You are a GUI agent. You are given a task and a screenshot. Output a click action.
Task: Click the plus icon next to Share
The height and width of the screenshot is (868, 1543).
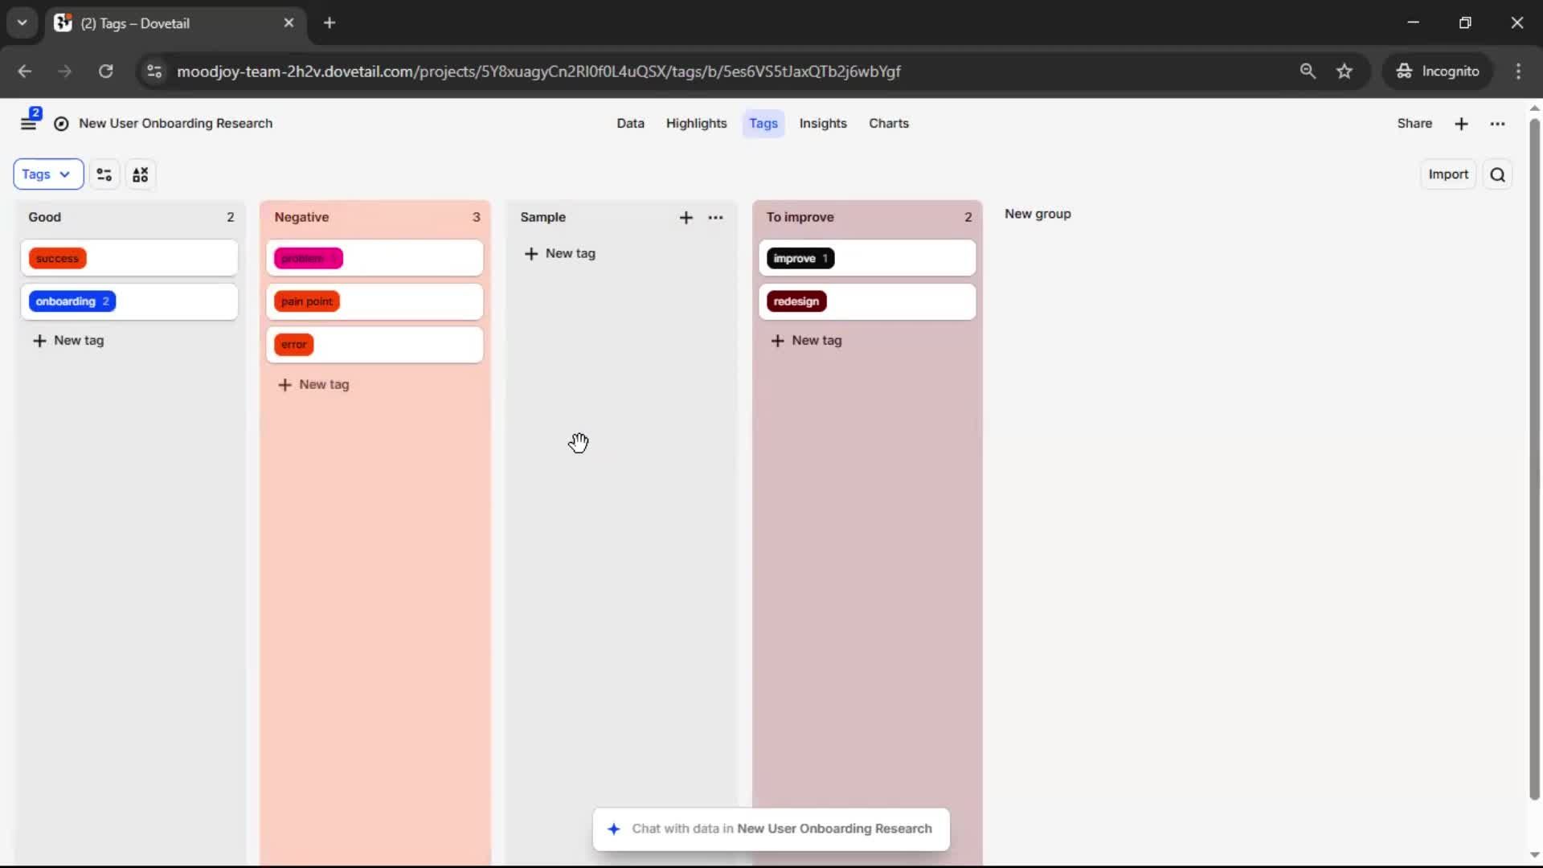coord(1461,123)
